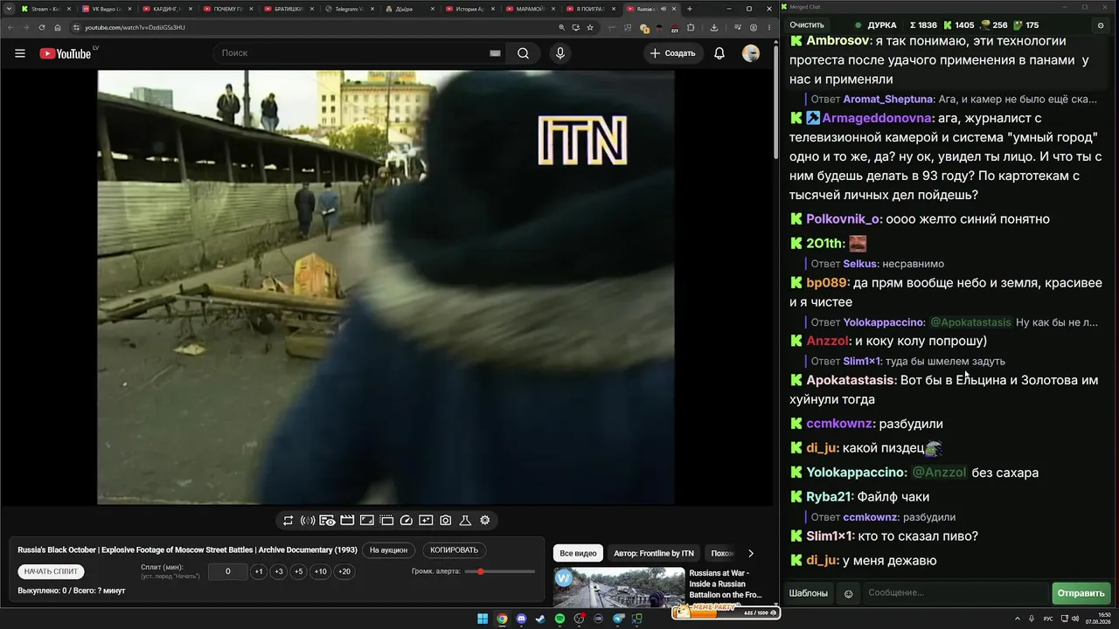Open browser downloads
The image size is (1119, 629).
tap(714, 27)
